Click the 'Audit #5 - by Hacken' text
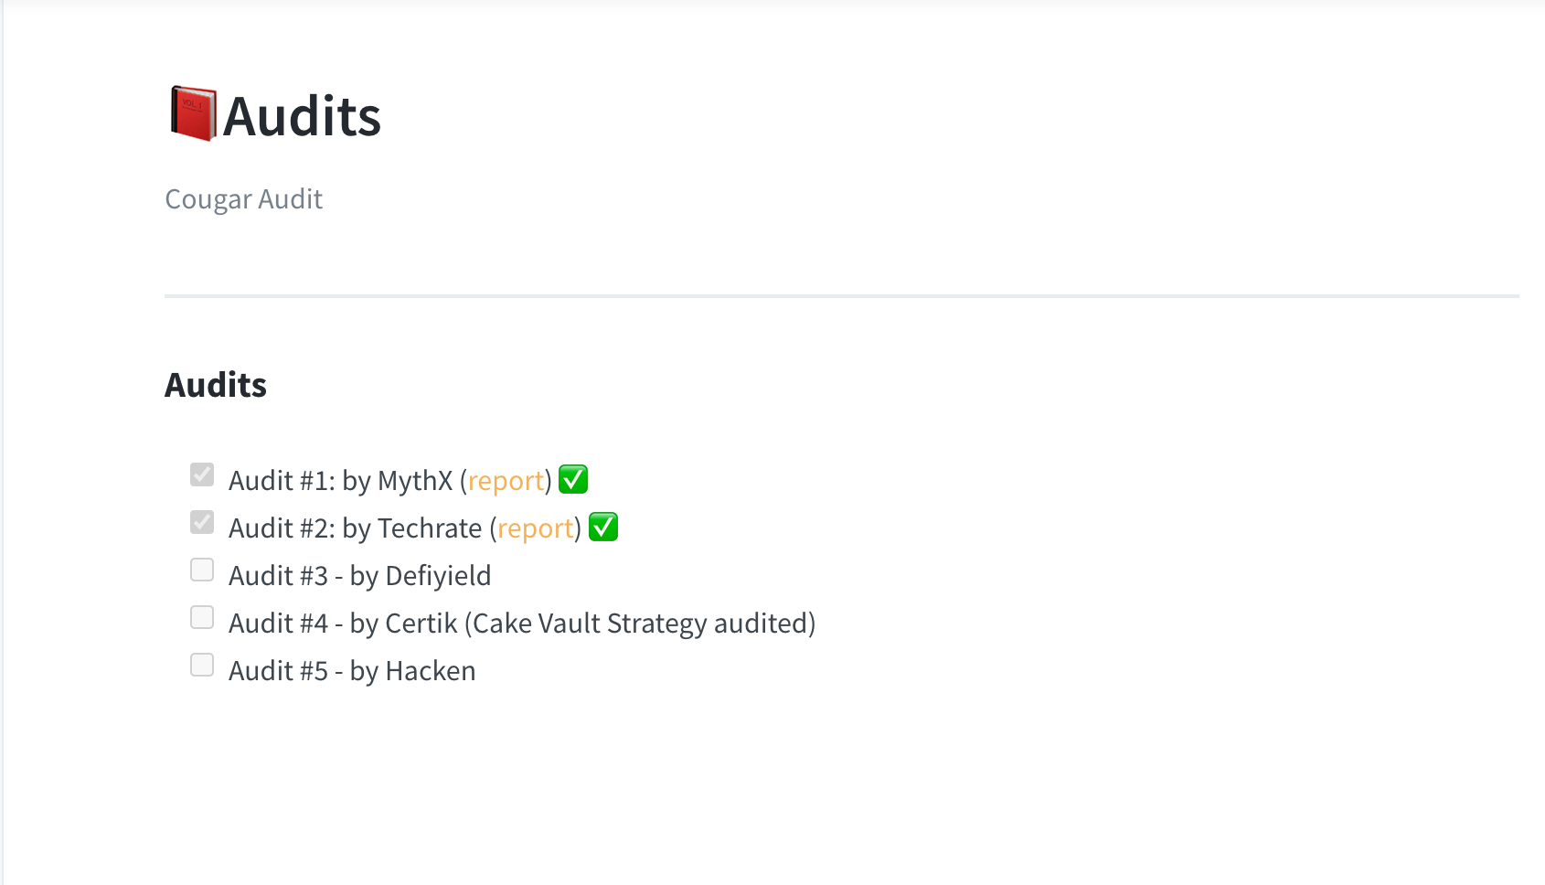This screenshot has height=885, width=1545. 352,671
